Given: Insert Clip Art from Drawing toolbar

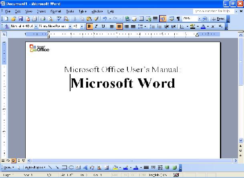Looking at the screenshot, I should (99, 168).
